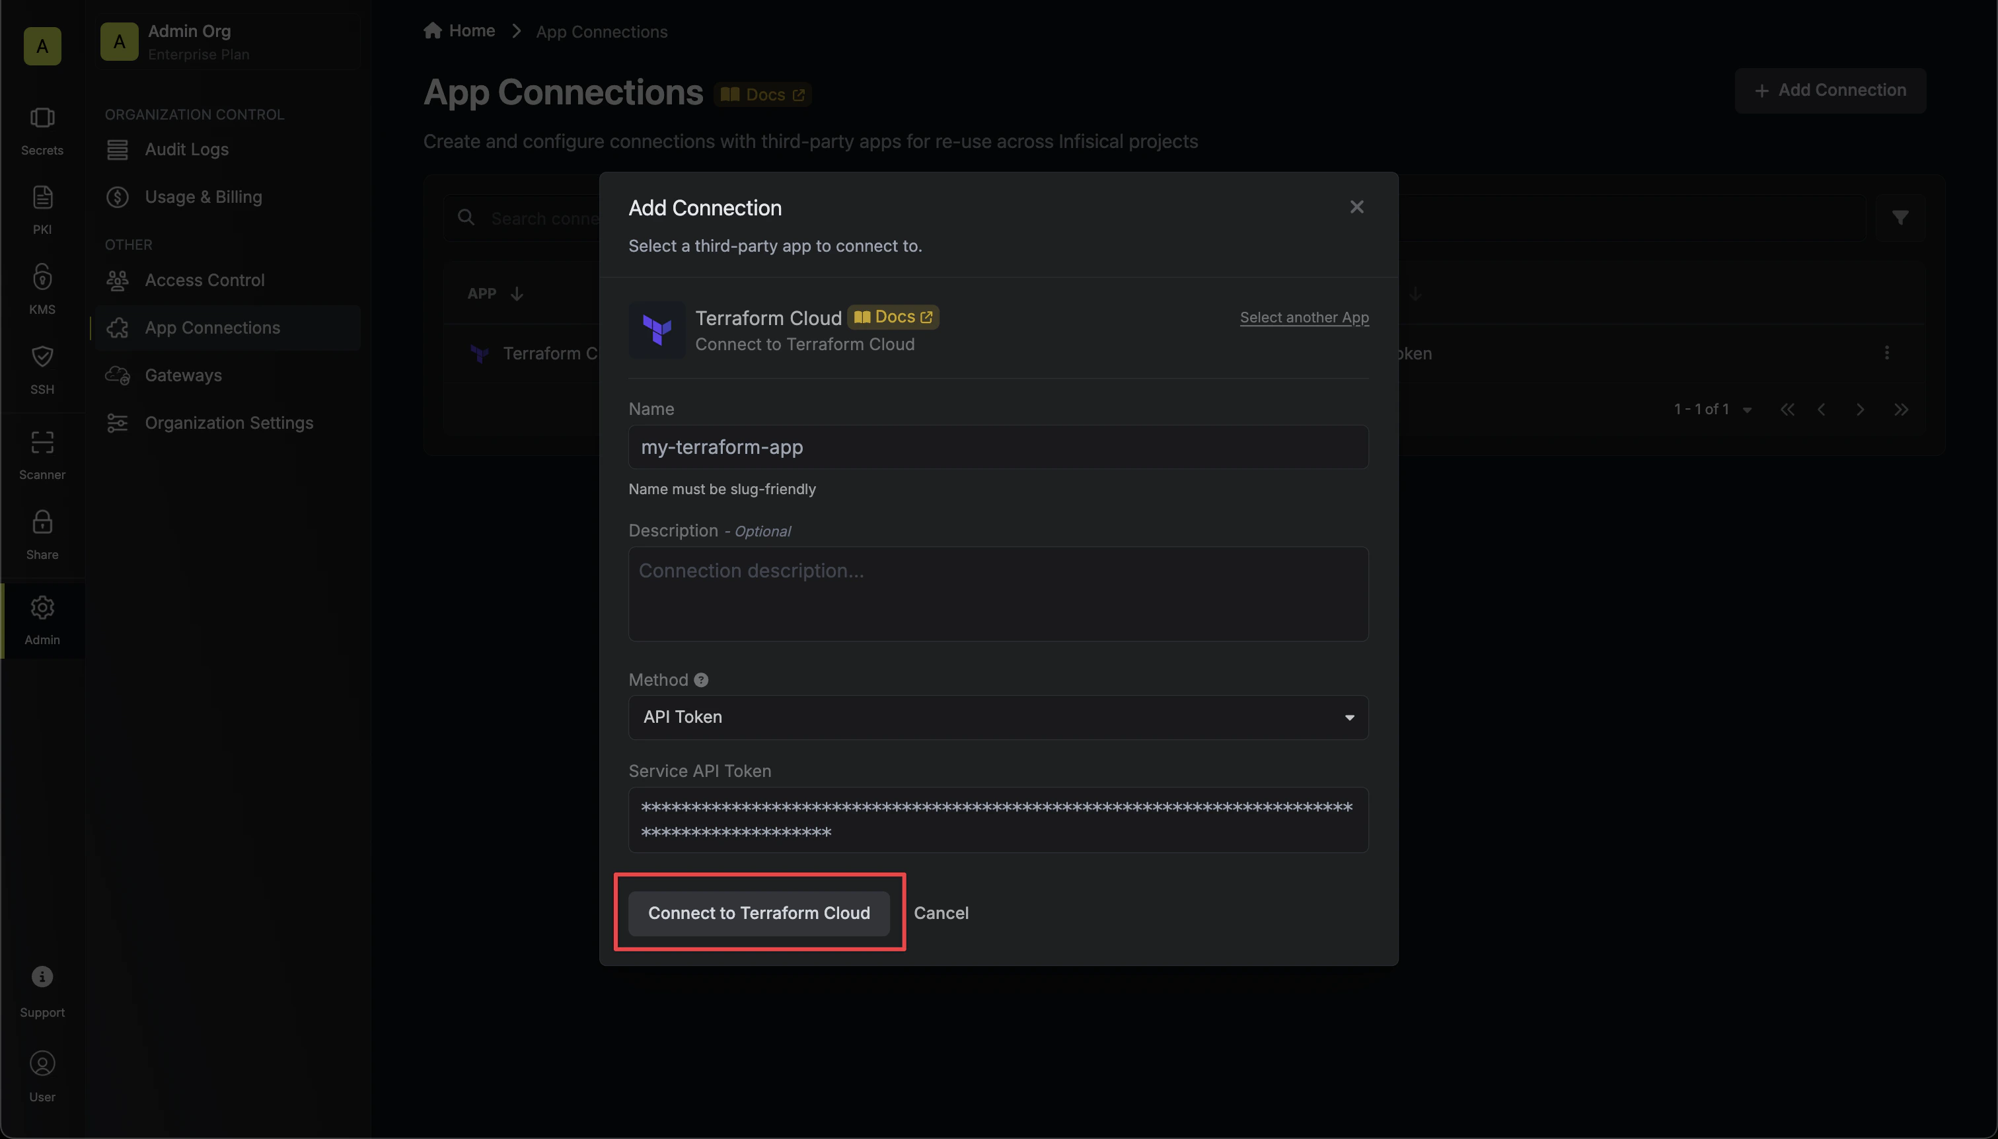Click the 'Name must be slug-friendly' hint
The height and width of the screenshot is (1139, 1998).
point(722,490)
